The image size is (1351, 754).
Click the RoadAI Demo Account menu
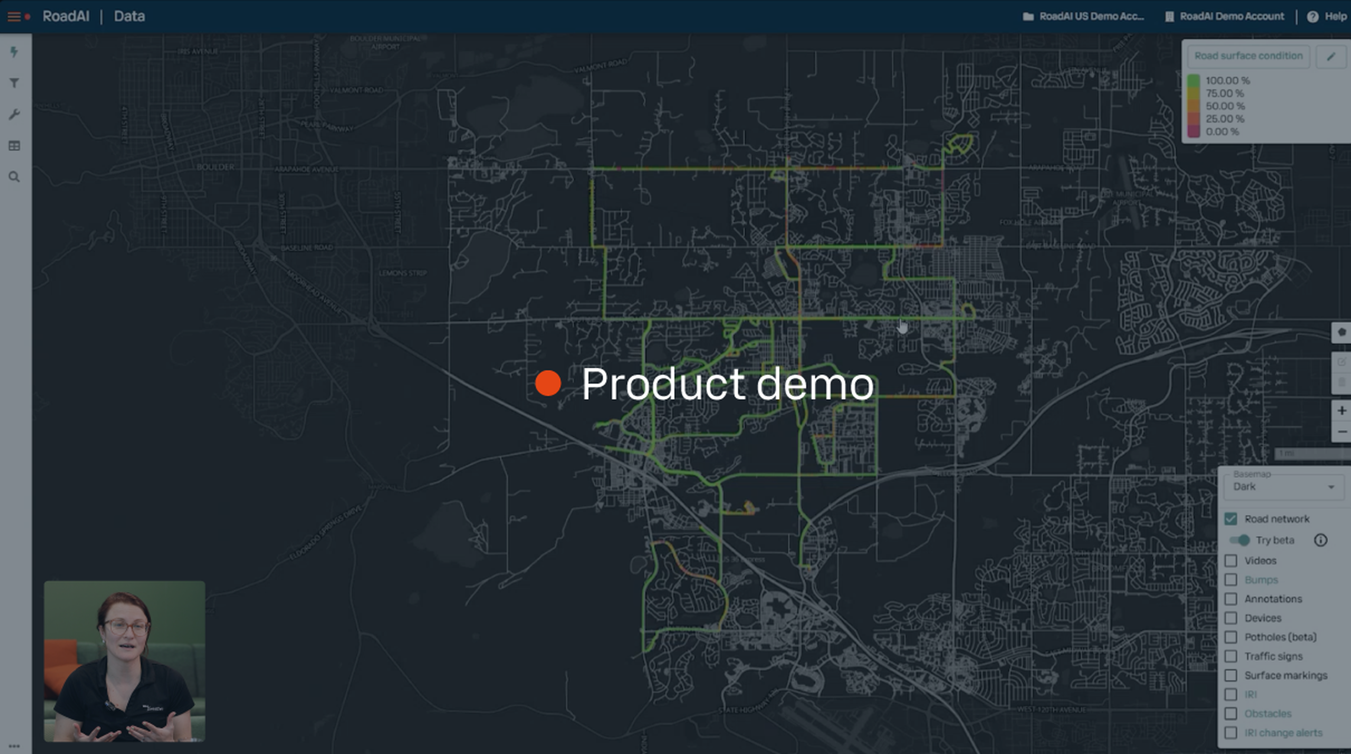[1225, 17]
